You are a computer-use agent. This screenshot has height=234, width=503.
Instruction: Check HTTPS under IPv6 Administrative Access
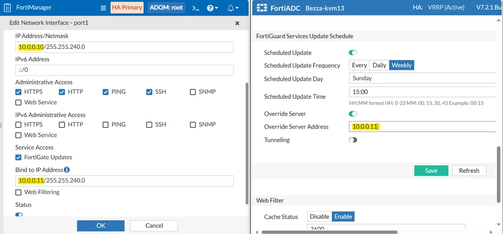[19, 125]
